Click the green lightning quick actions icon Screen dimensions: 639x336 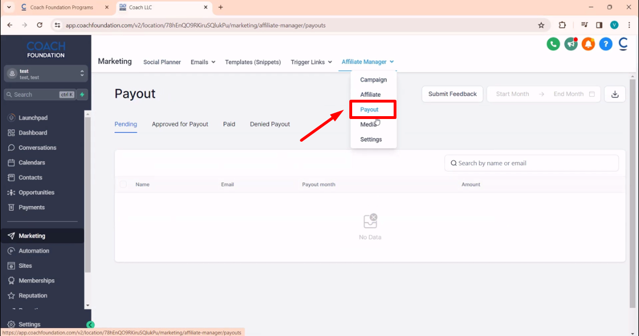pos(82,95)
